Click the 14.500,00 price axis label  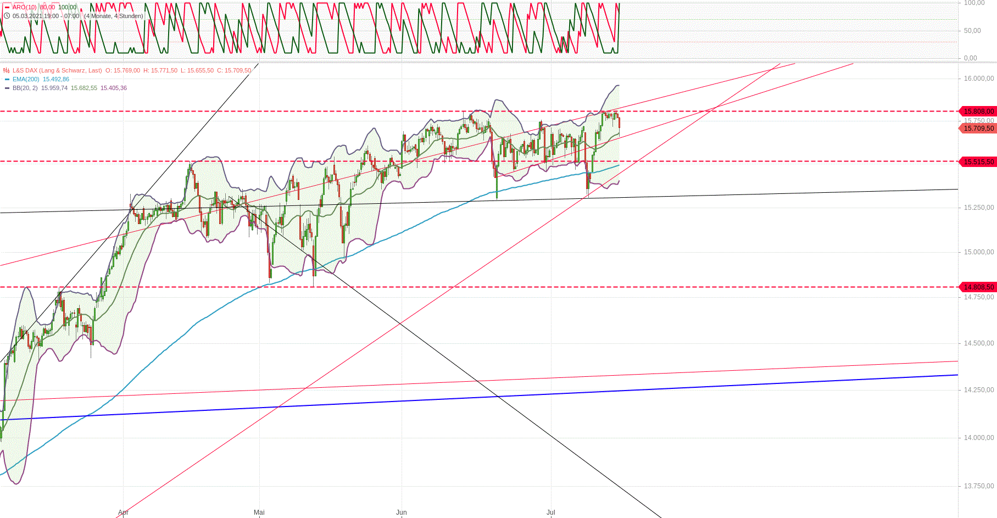coord(979,343)
